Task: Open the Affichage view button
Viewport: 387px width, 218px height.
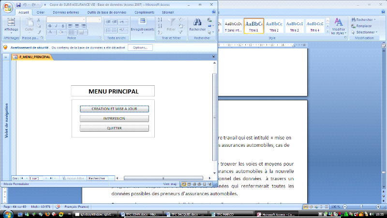Action: [11, 26]
